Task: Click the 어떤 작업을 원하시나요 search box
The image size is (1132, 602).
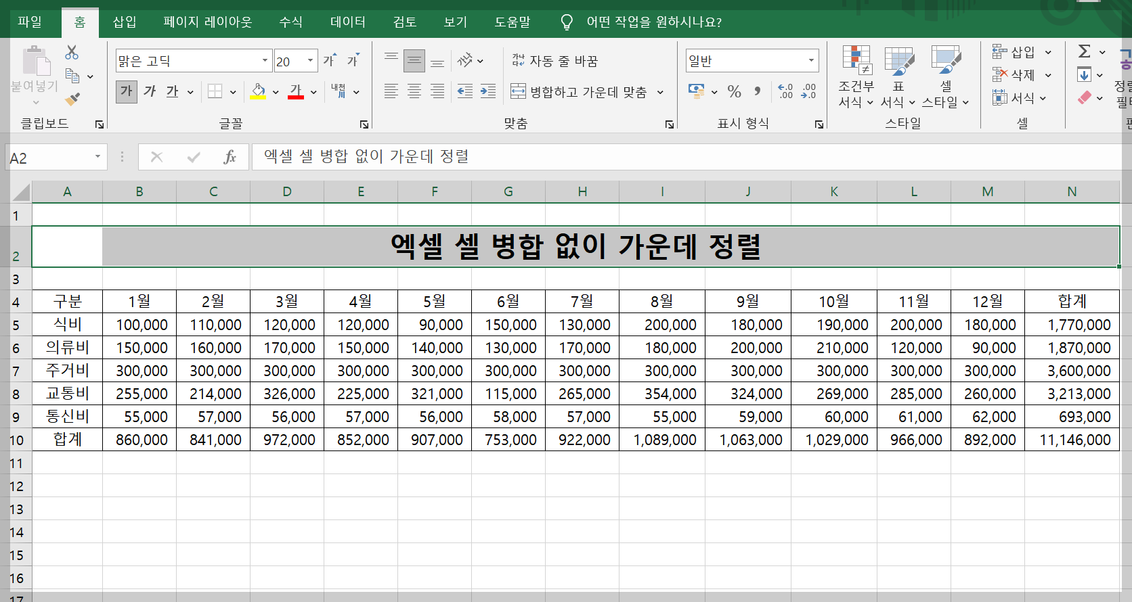Action: pos(653,22)
